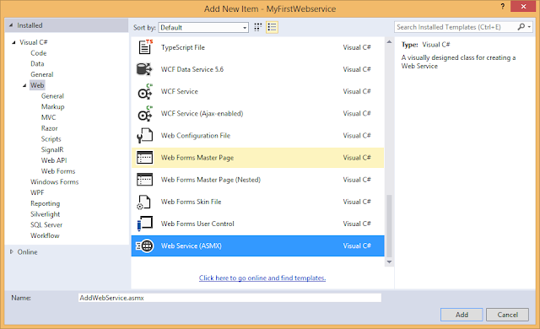
Task: Click the Web Configuration File icon
Action: tap(144, 136)
